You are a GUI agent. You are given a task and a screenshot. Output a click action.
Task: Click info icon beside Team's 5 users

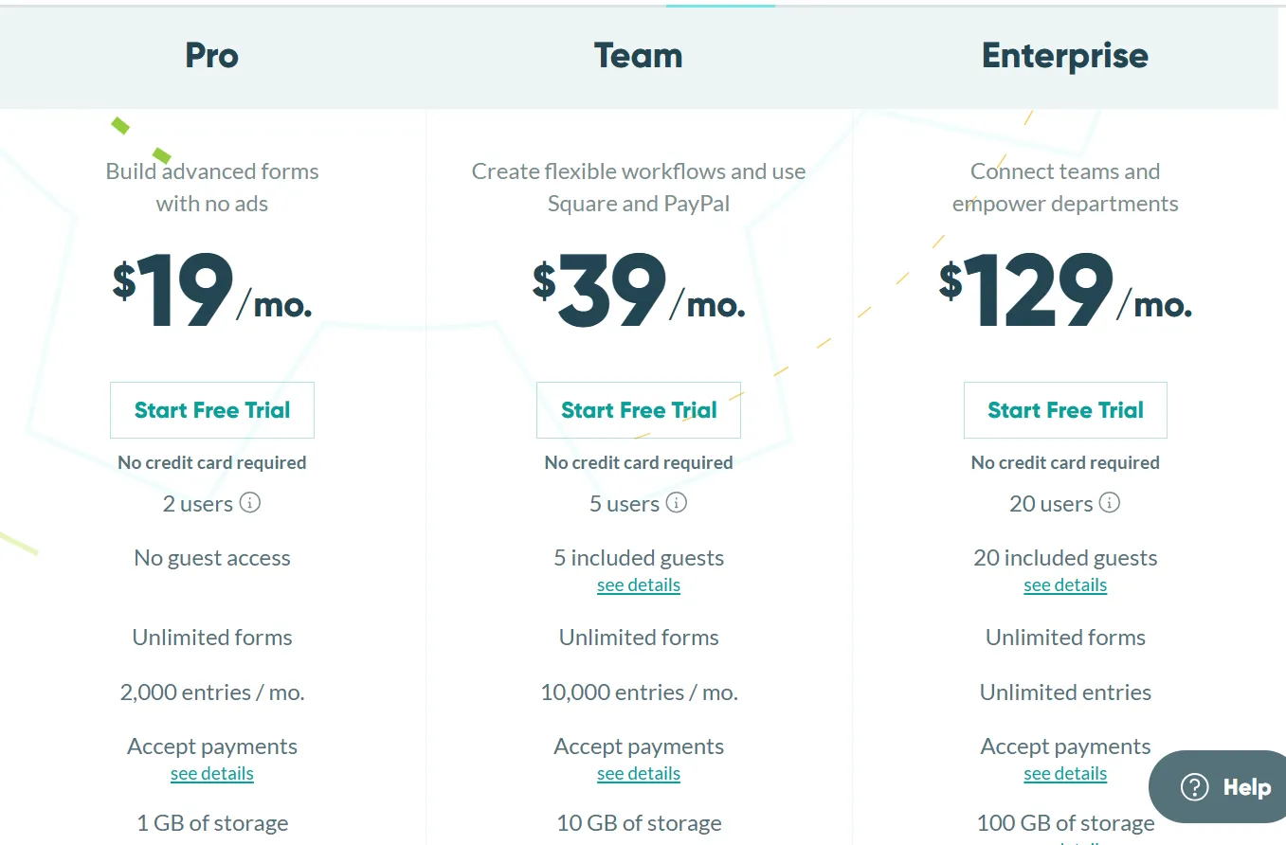pos(677,503)
